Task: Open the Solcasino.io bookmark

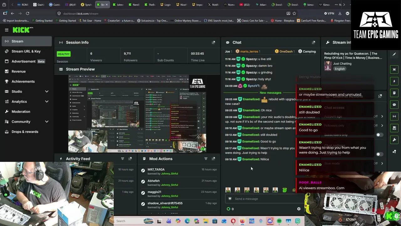Action: coord(153,21)
